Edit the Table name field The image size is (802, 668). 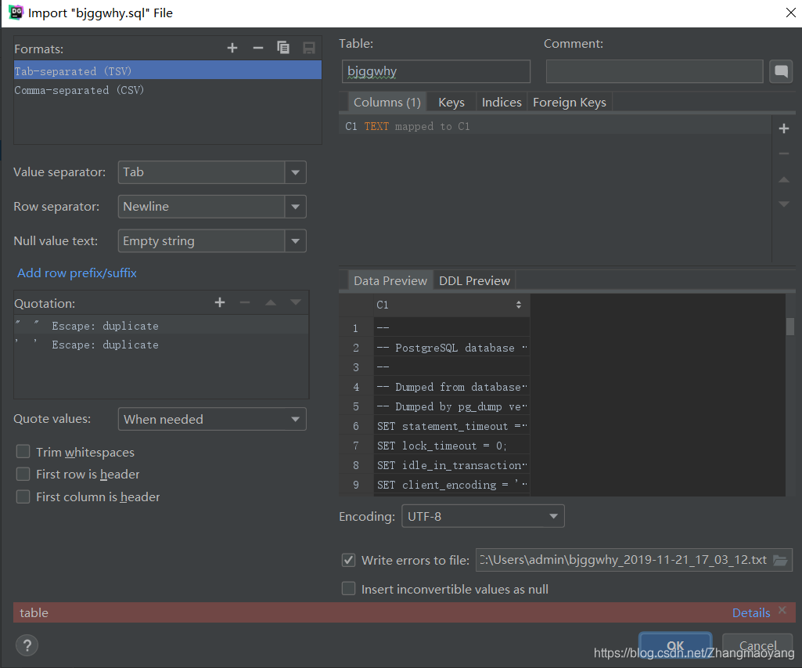[x=435, y=71]
